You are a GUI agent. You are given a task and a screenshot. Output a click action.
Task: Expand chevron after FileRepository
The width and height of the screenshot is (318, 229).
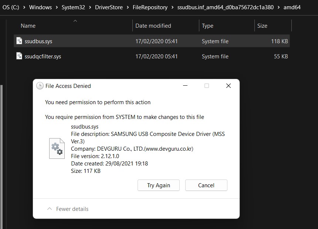point(172,7)
